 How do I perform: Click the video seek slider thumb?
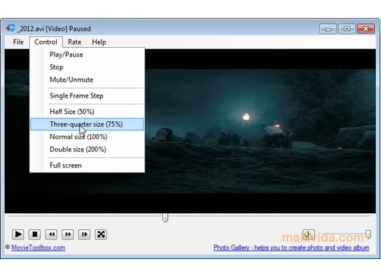tap(166, 217)
